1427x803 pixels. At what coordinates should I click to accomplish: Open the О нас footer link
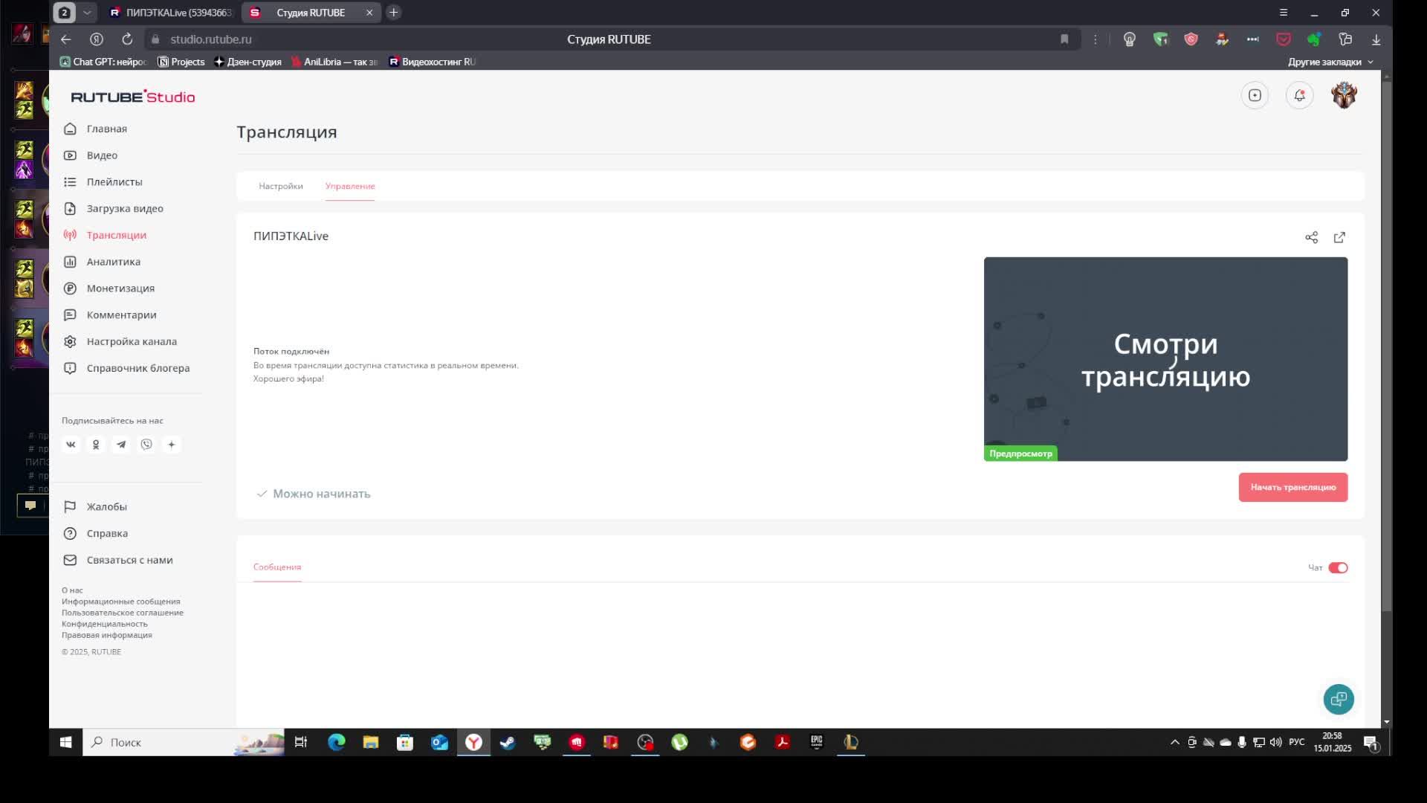72,590
